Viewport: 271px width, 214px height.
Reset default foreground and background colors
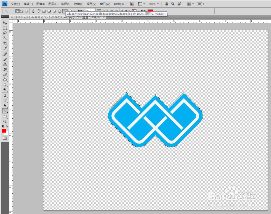3,126
